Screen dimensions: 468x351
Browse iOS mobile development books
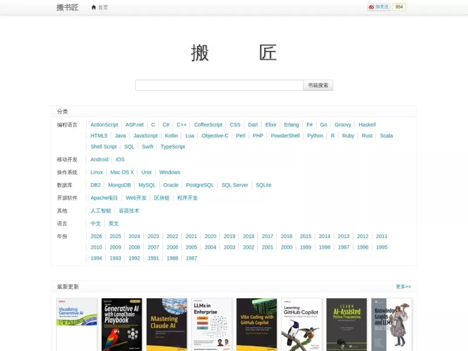tap(120, 159)
